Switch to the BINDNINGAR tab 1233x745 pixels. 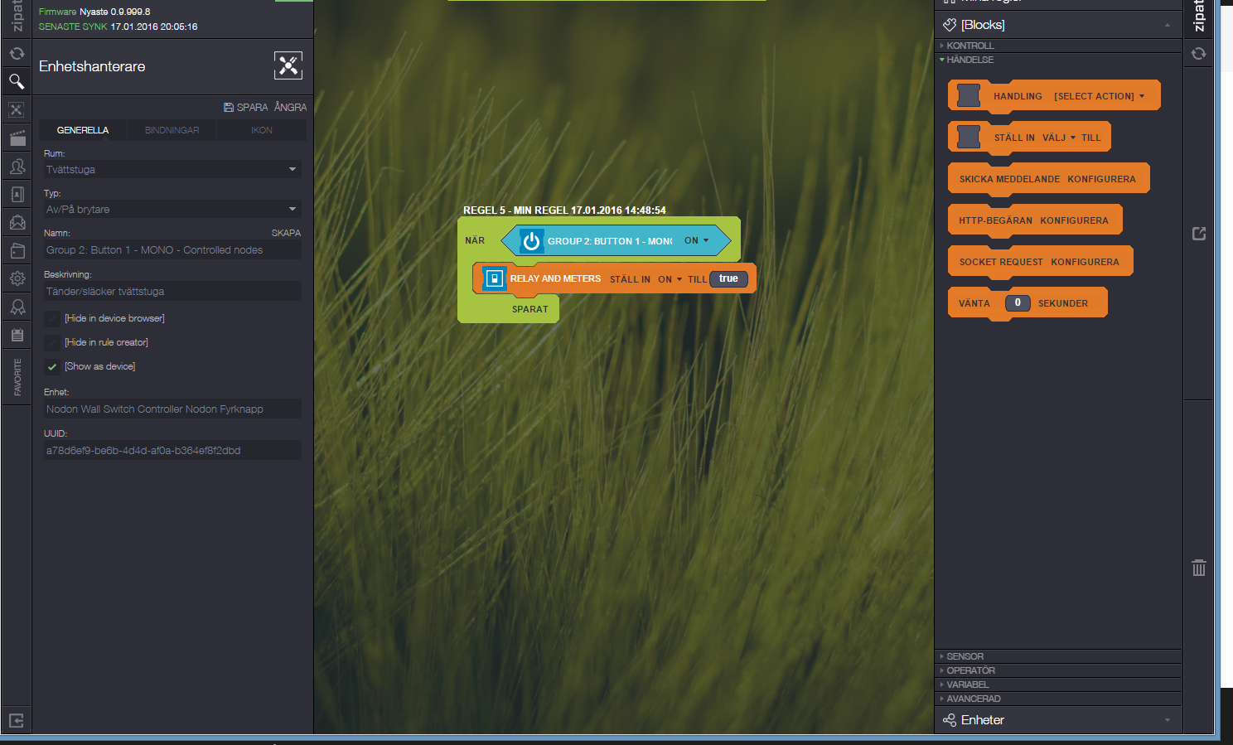172,130
